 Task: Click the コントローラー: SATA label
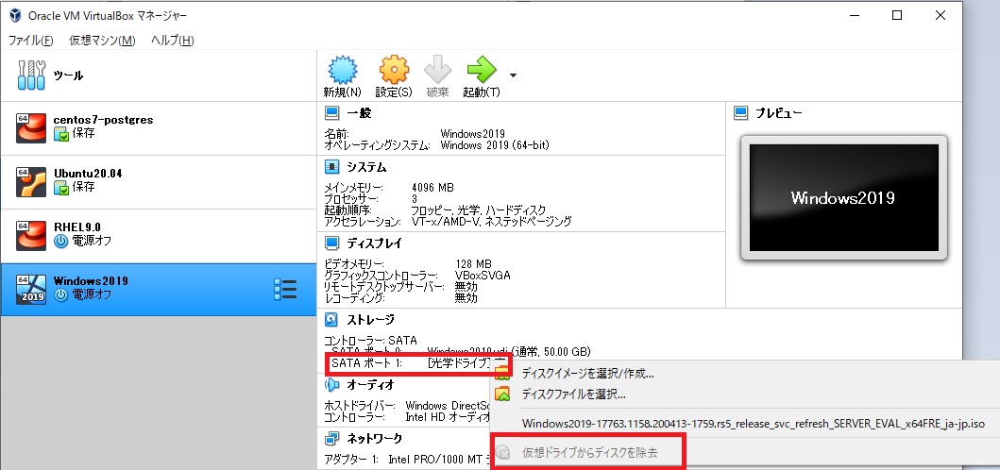point(370,342)
